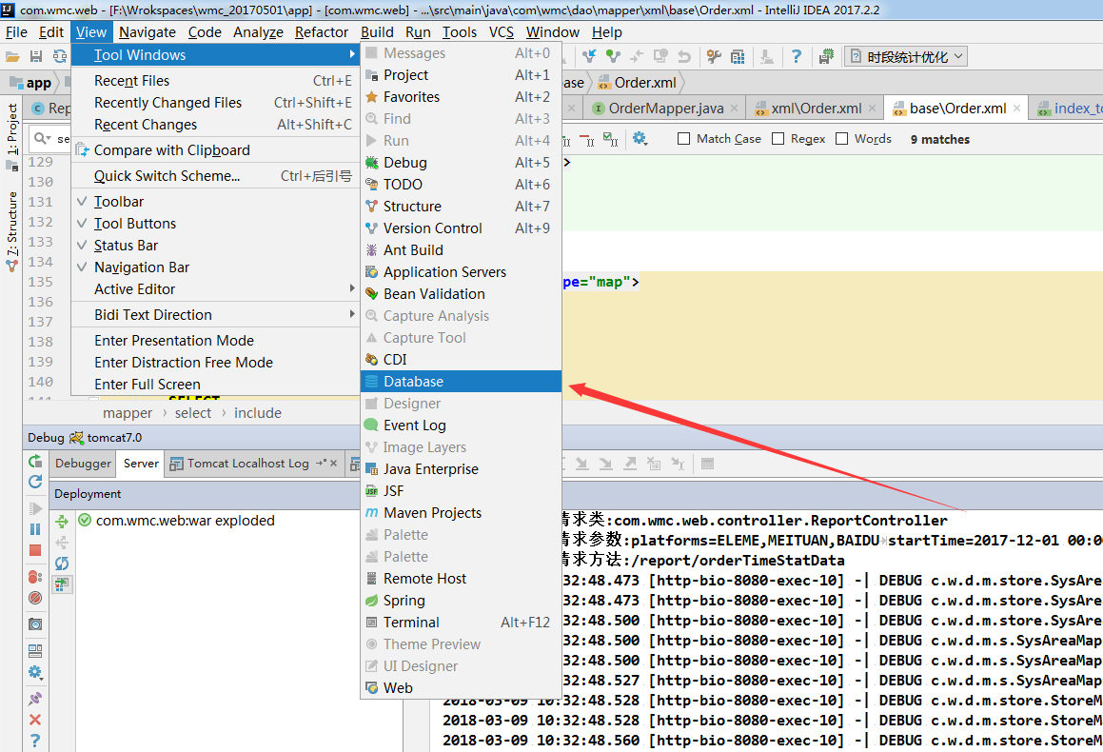Update the deployed application with green arrows icon
Screen dimensions: 1103x752
62,522
